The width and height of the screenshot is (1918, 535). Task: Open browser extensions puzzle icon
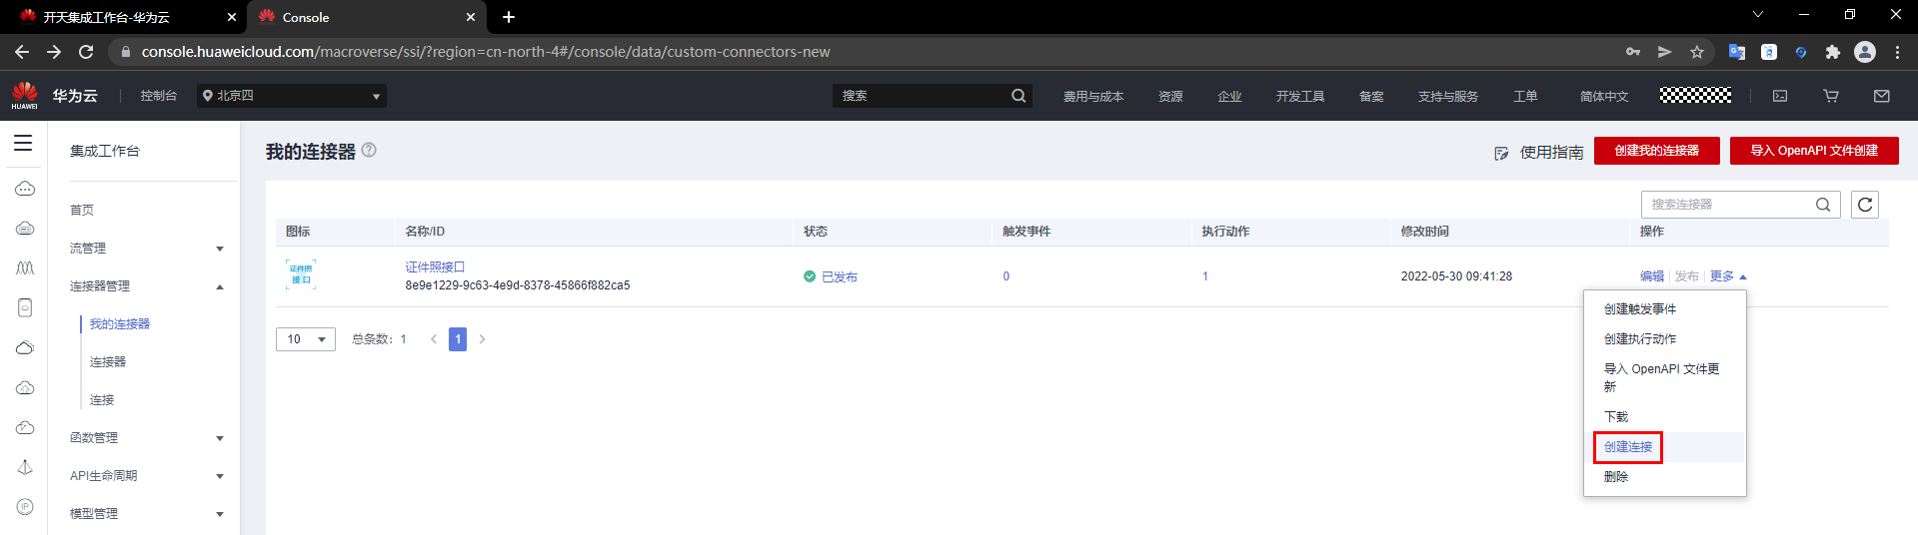[1833, 52]
